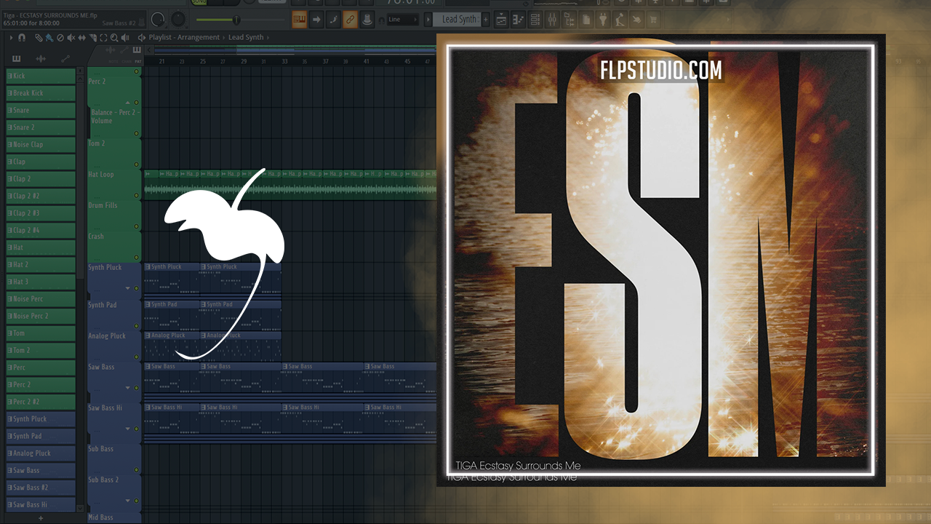Image resolution: width=931 pixels, height=524 pixels.
Task: Expand the Perc 2 track group arrow
Action: 128,103
